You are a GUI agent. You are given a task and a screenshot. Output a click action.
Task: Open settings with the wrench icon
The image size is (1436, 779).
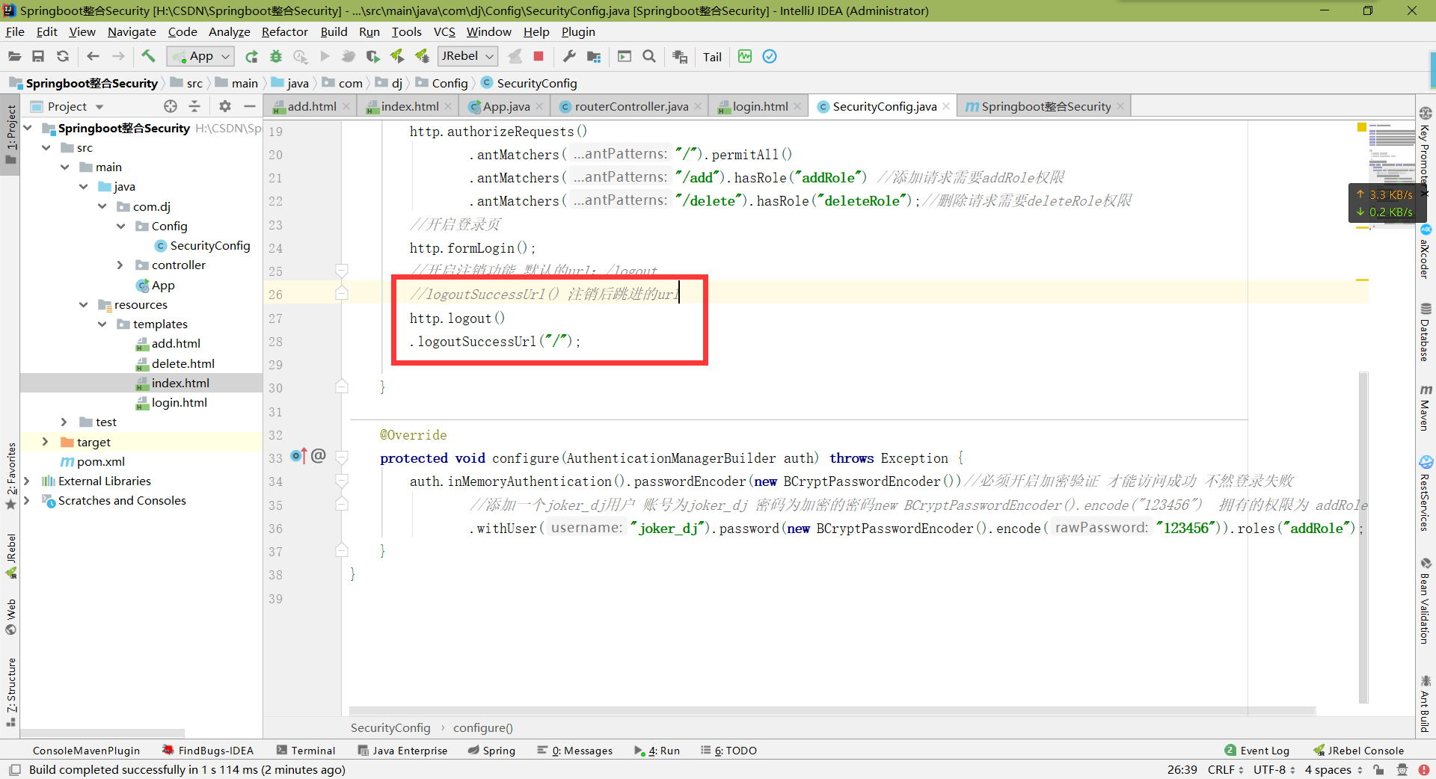pyautogui.click(x=569, y=56)
